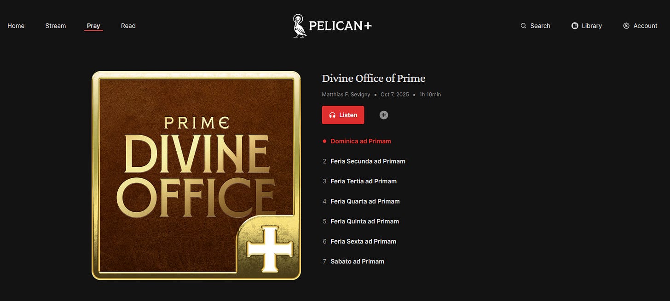Start playback with the Listen button
This screenshot has height=301, width=670.
click(x=343, y=115)
